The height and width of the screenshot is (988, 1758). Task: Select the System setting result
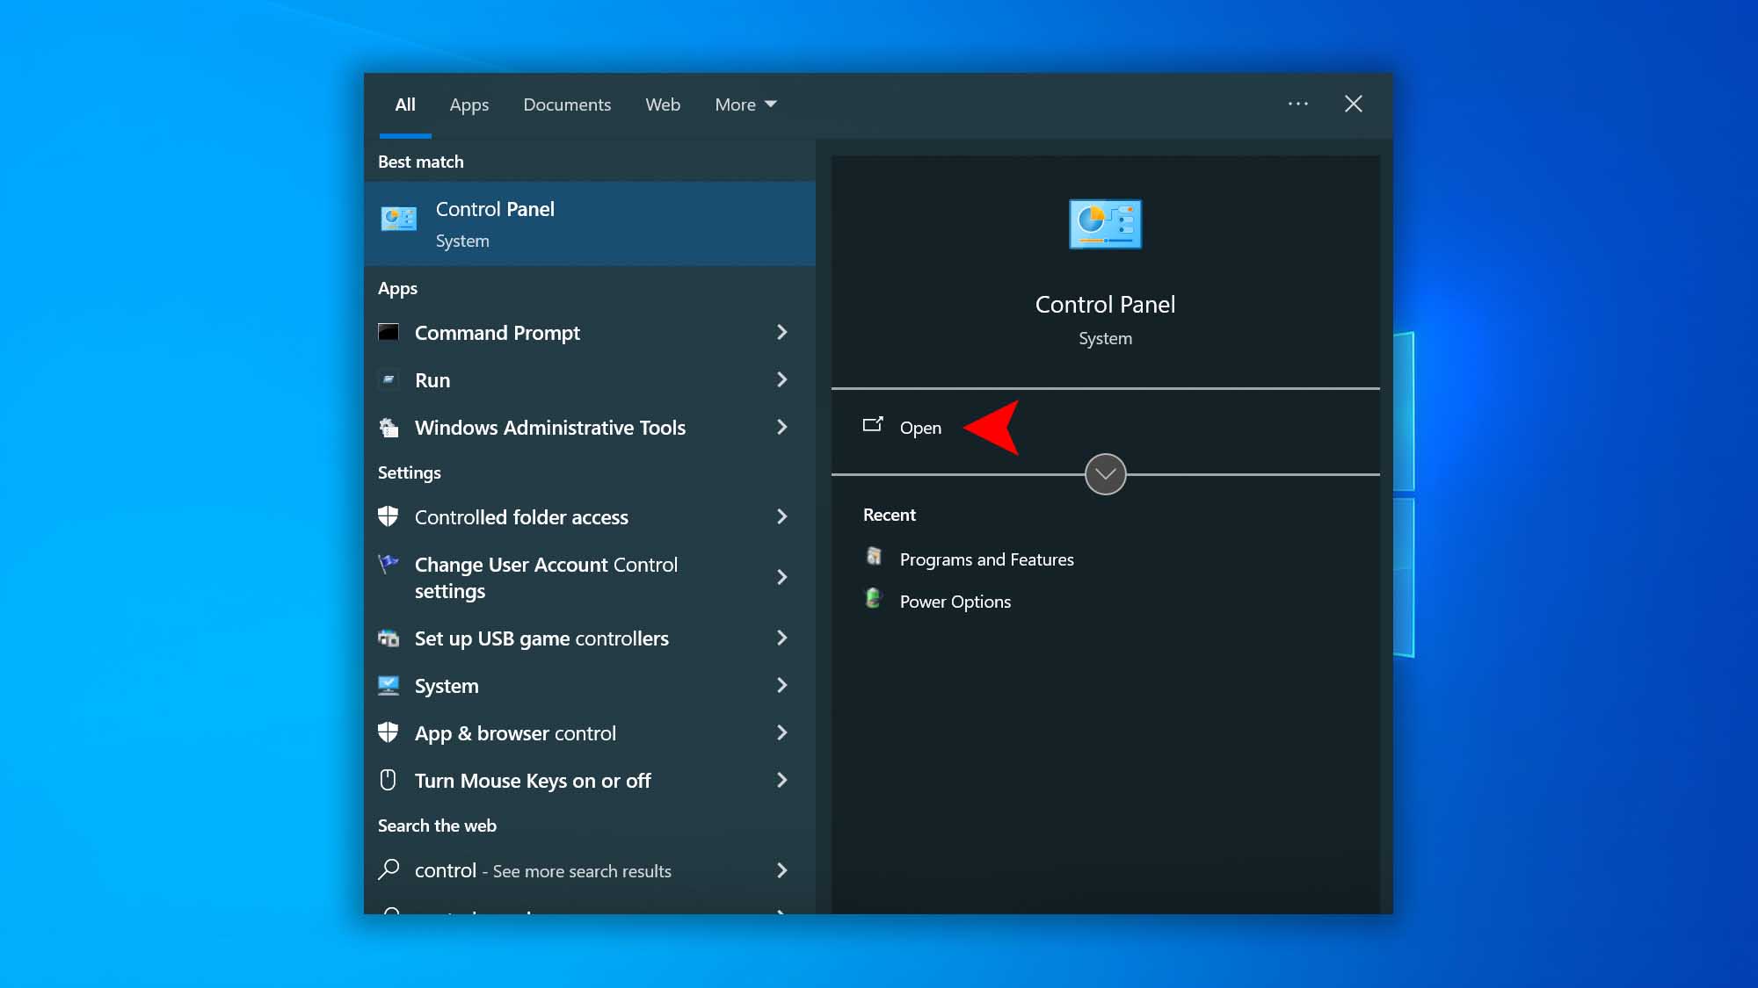(447, 686)
